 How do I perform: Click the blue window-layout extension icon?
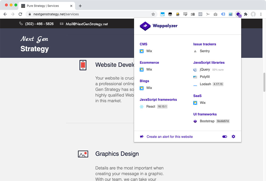click(x=163, y=14)
